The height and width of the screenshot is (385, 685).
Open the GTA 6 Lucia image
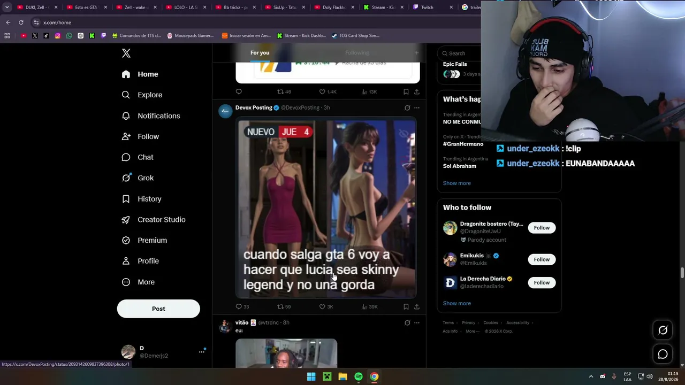point(326,207)
